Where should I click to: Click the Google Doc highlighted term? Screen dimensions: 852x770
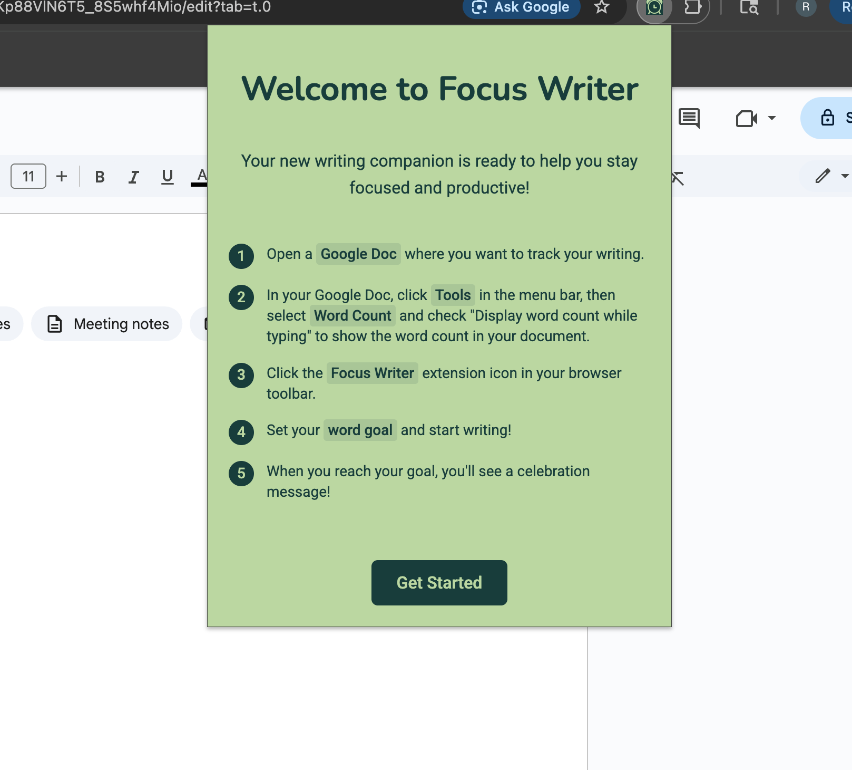click(x=358, y=254)
